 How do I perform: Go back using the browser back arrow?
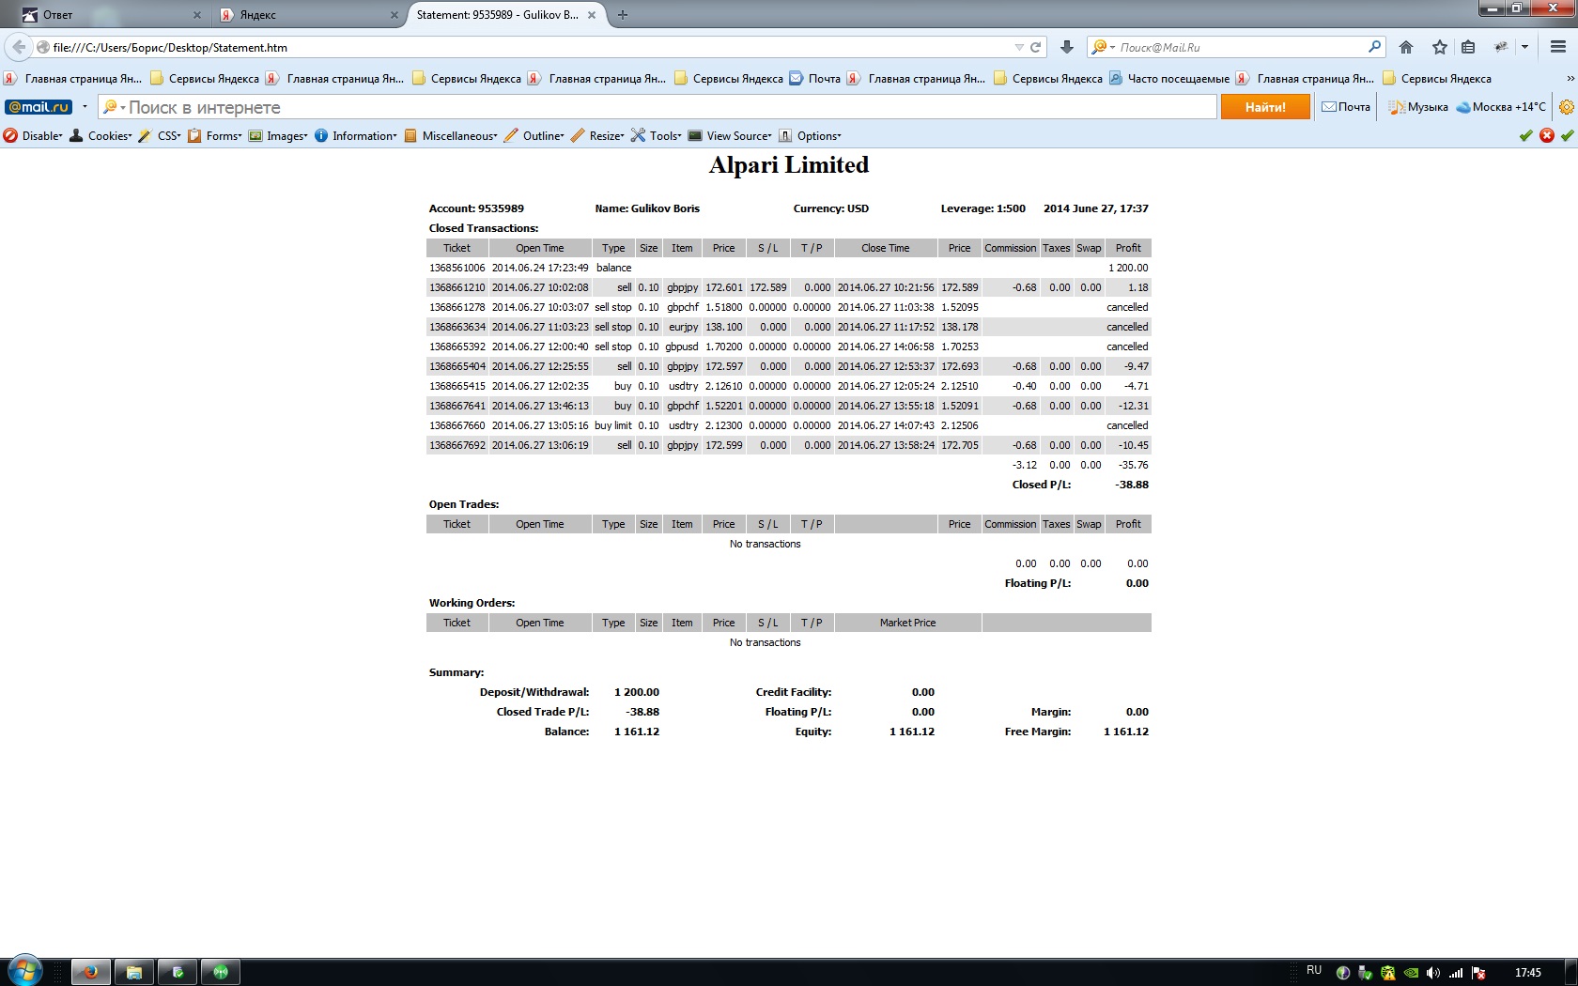tap(19, 47)
